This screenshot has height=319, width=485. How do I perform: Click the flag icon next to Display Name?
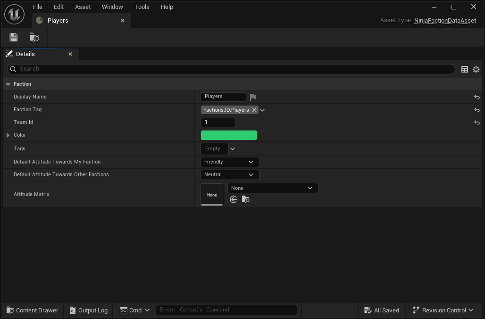[253, 97]
